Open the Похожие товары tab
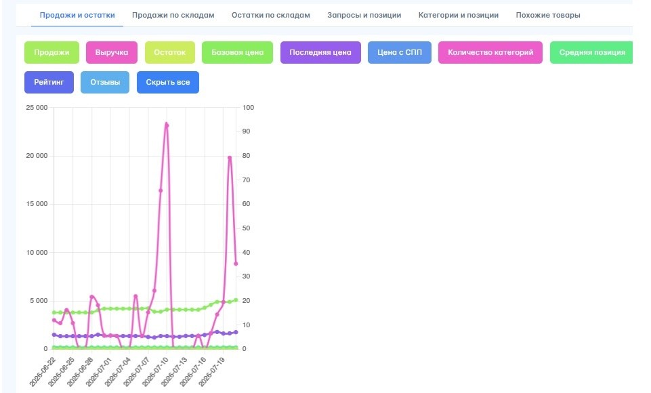 pos(548,15)
